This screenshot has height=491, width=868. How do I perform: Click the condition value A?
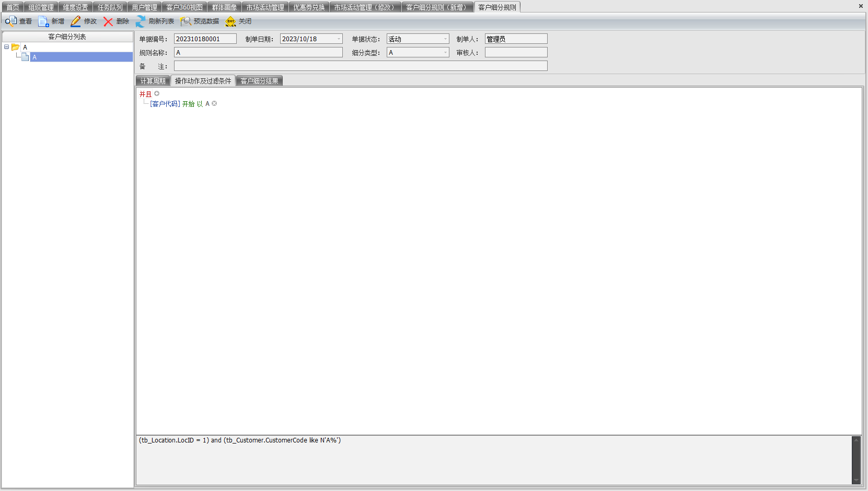point(207,104)
